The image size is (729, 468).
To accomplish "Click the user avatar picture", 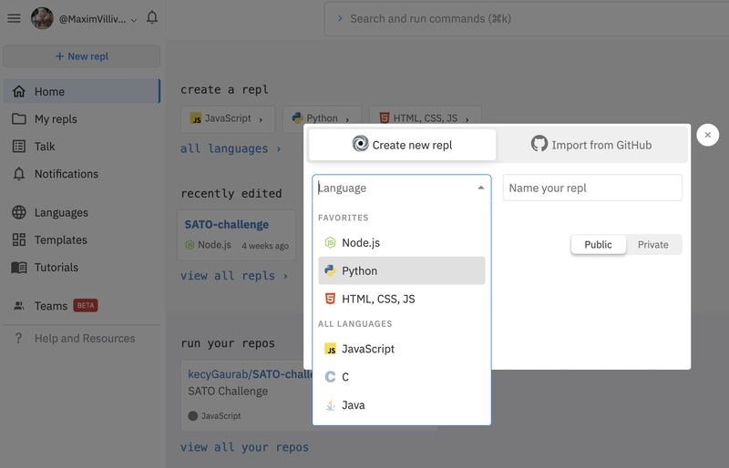I will point(42,18).
